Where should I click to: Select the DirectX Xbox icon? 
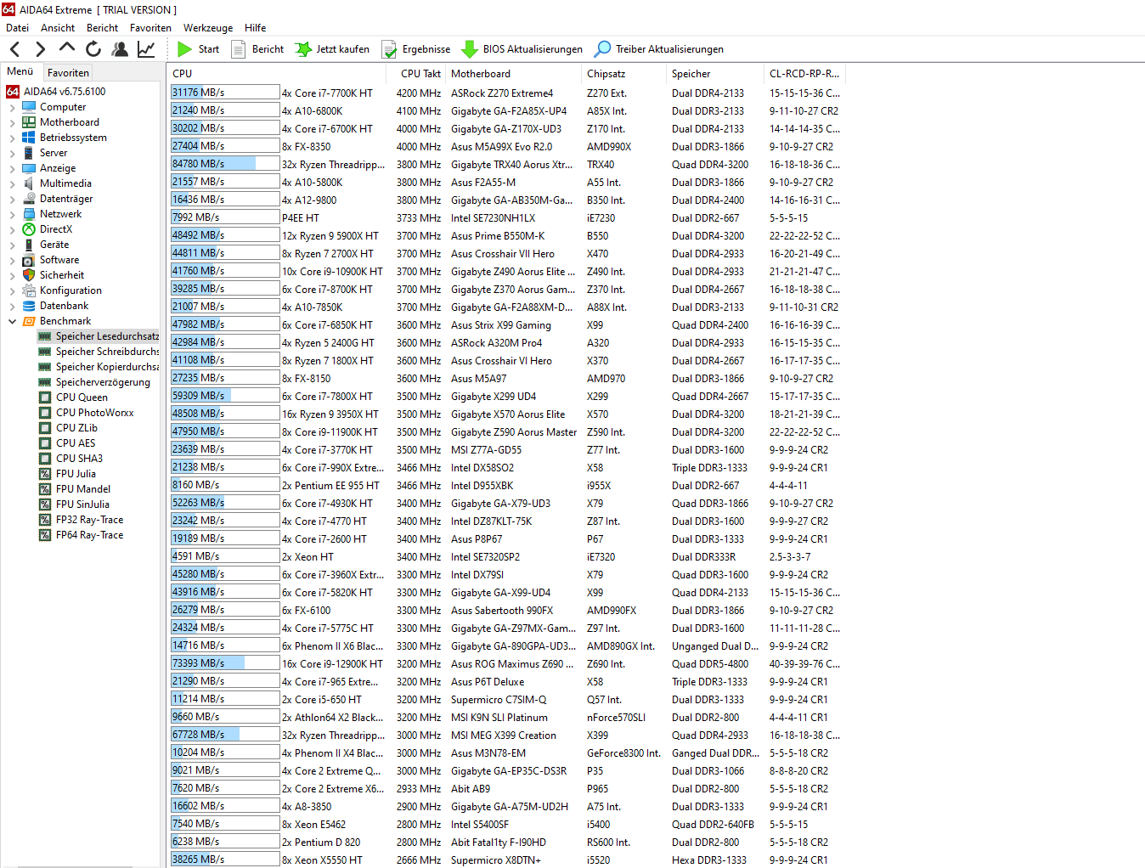(x=29, y=229)
